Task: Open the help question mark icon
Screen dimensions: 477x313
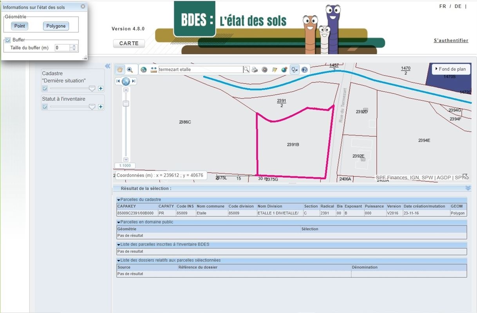Action: (304, 70)
